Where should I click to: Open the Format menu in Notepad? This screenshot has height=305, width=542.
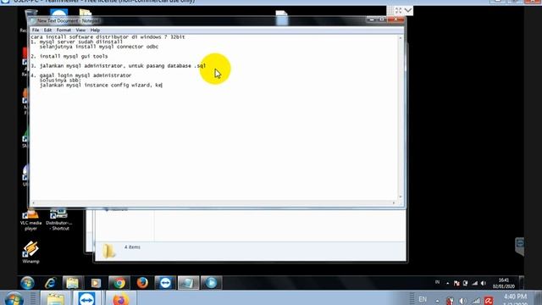(x=64, y=30)
